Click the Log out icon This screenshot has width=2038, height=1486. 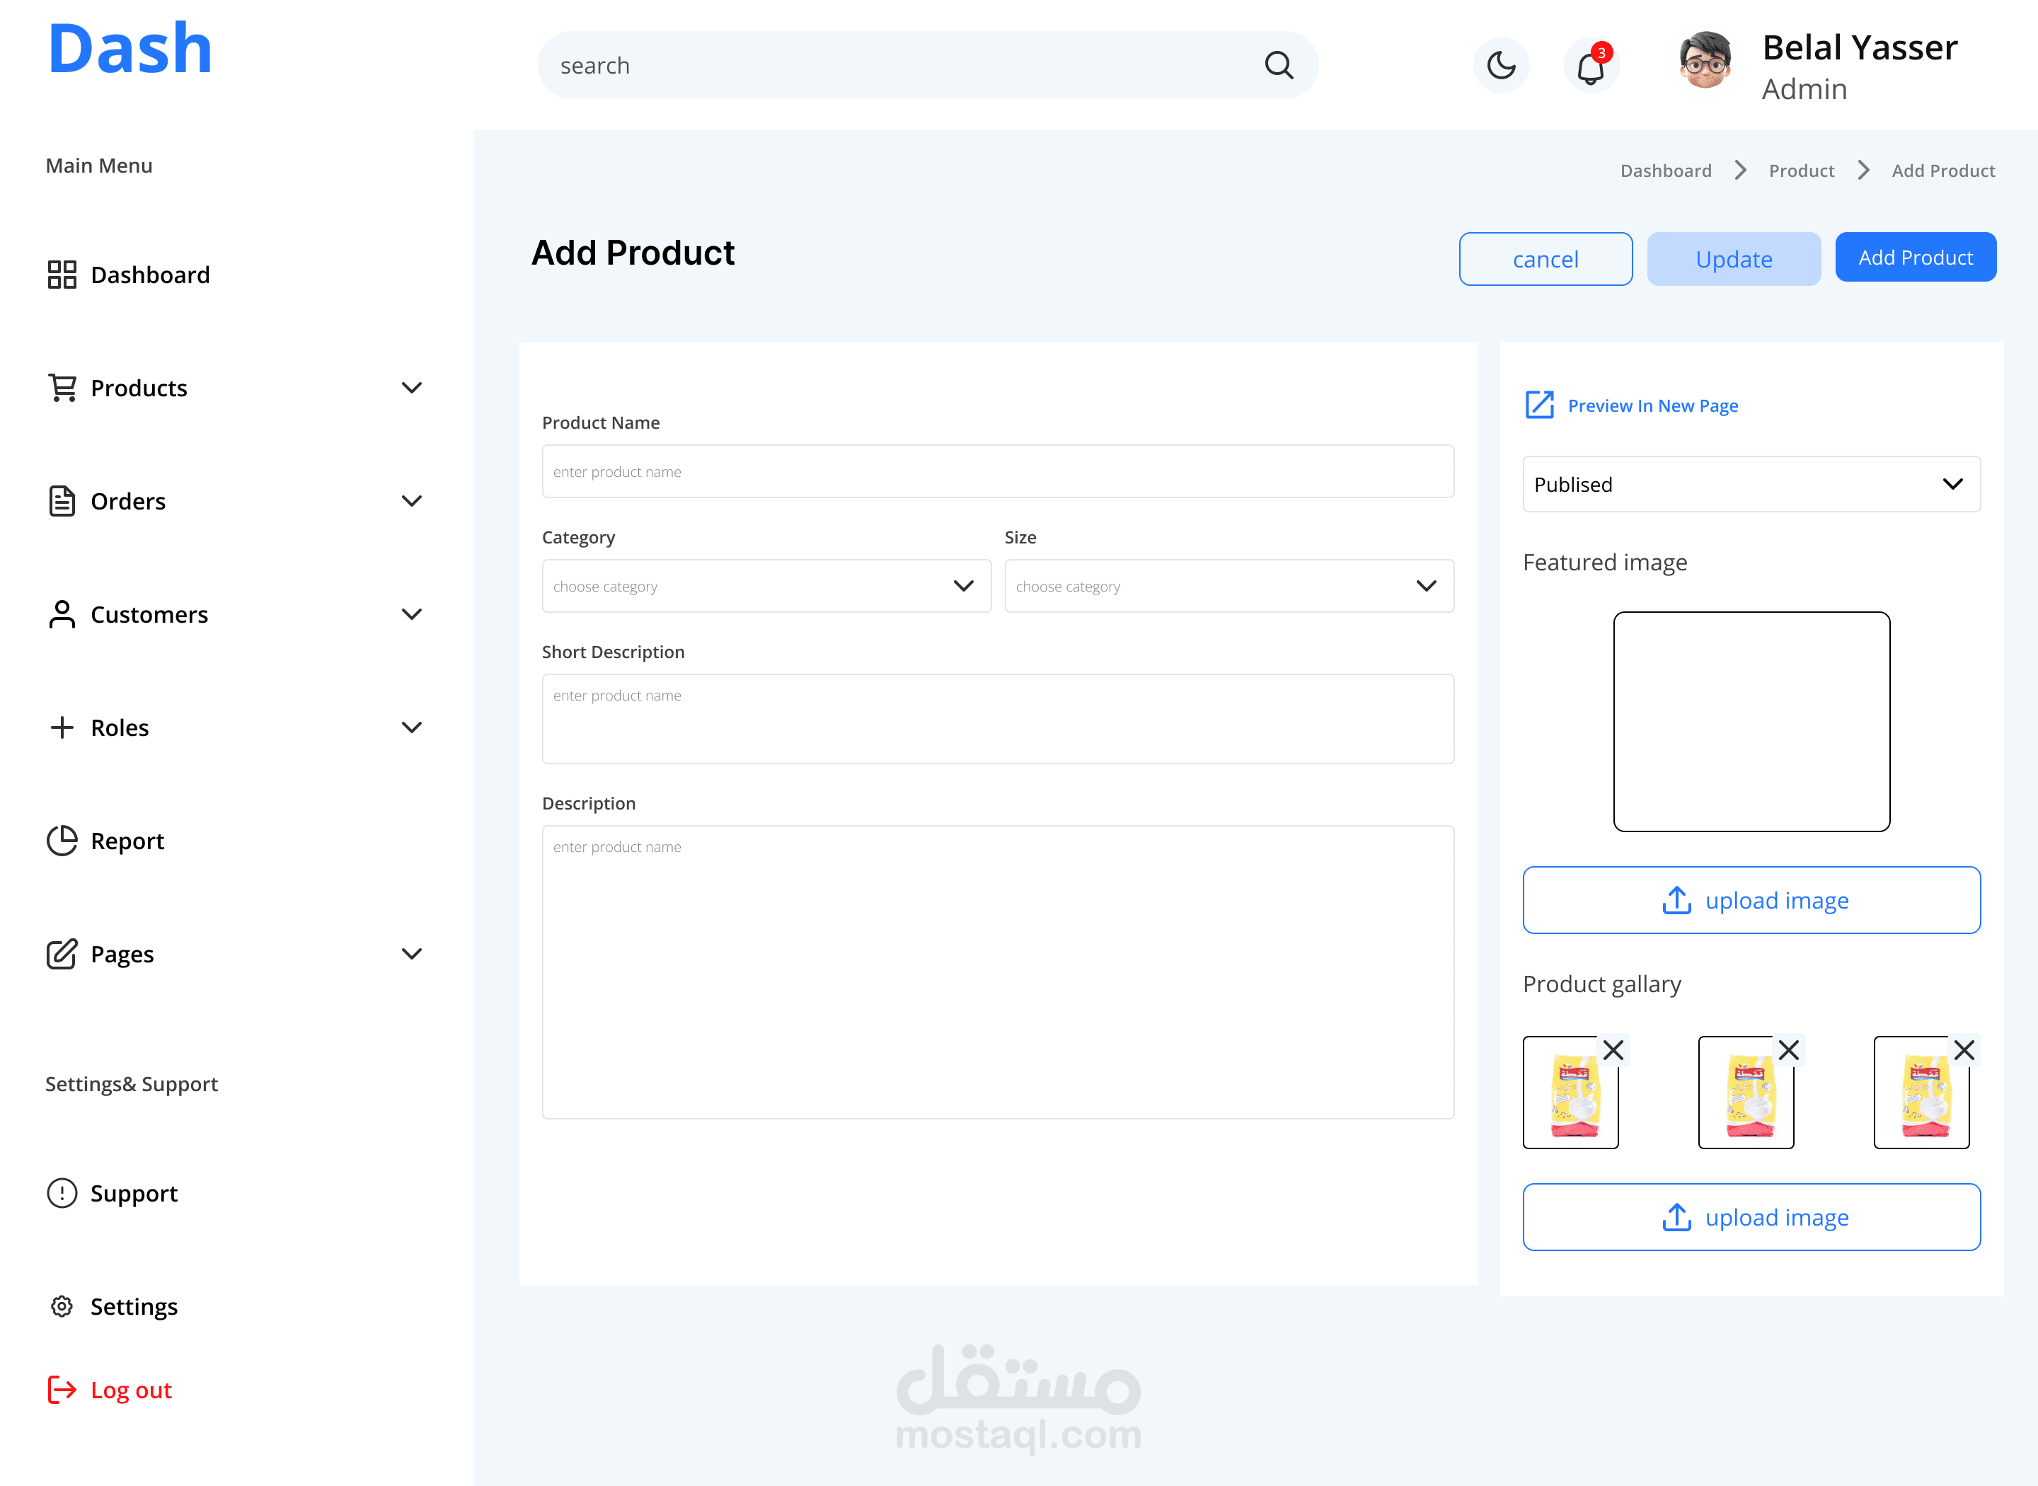click(62, 1390)
